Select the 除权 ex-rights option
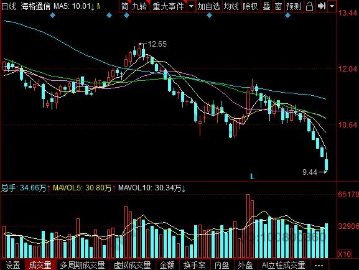Screen dimensions: 359x270 tap(250, 6)
